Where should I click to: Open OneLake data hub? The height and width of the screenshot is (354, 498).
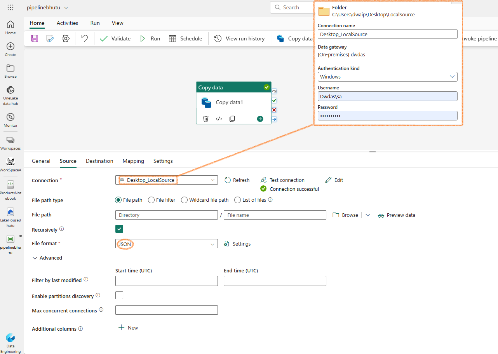[x=10, y=95]
